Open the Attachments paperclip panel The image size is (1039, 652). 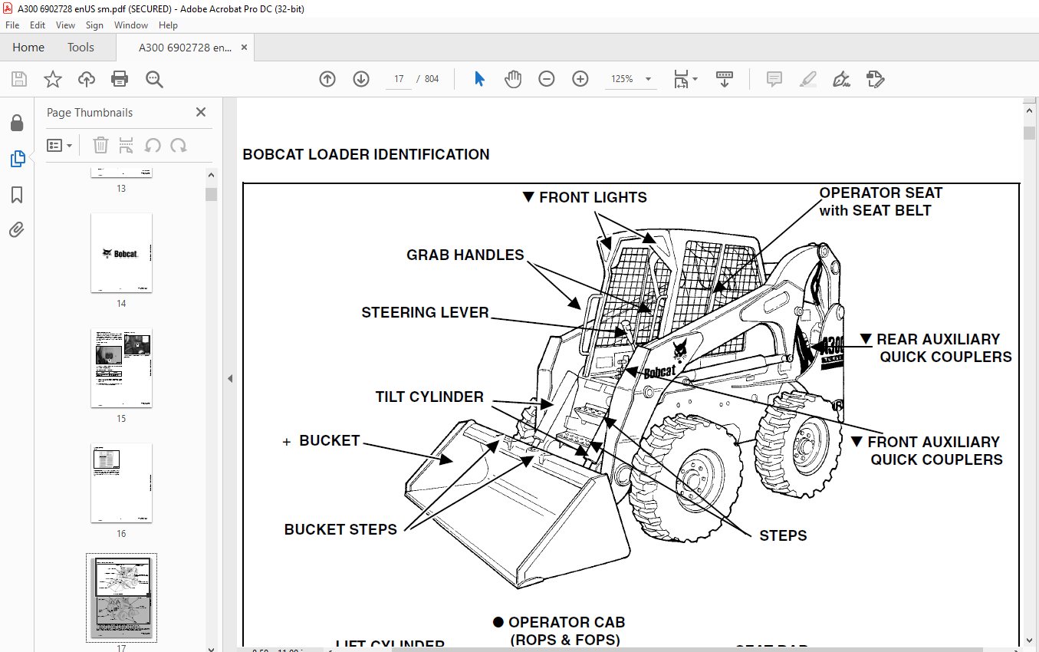[x=17, y=229]
